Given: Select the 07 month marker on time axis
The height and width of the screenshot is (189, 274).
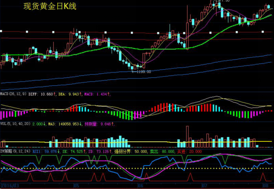Looking at the screenshot, I should coord(204,186).
